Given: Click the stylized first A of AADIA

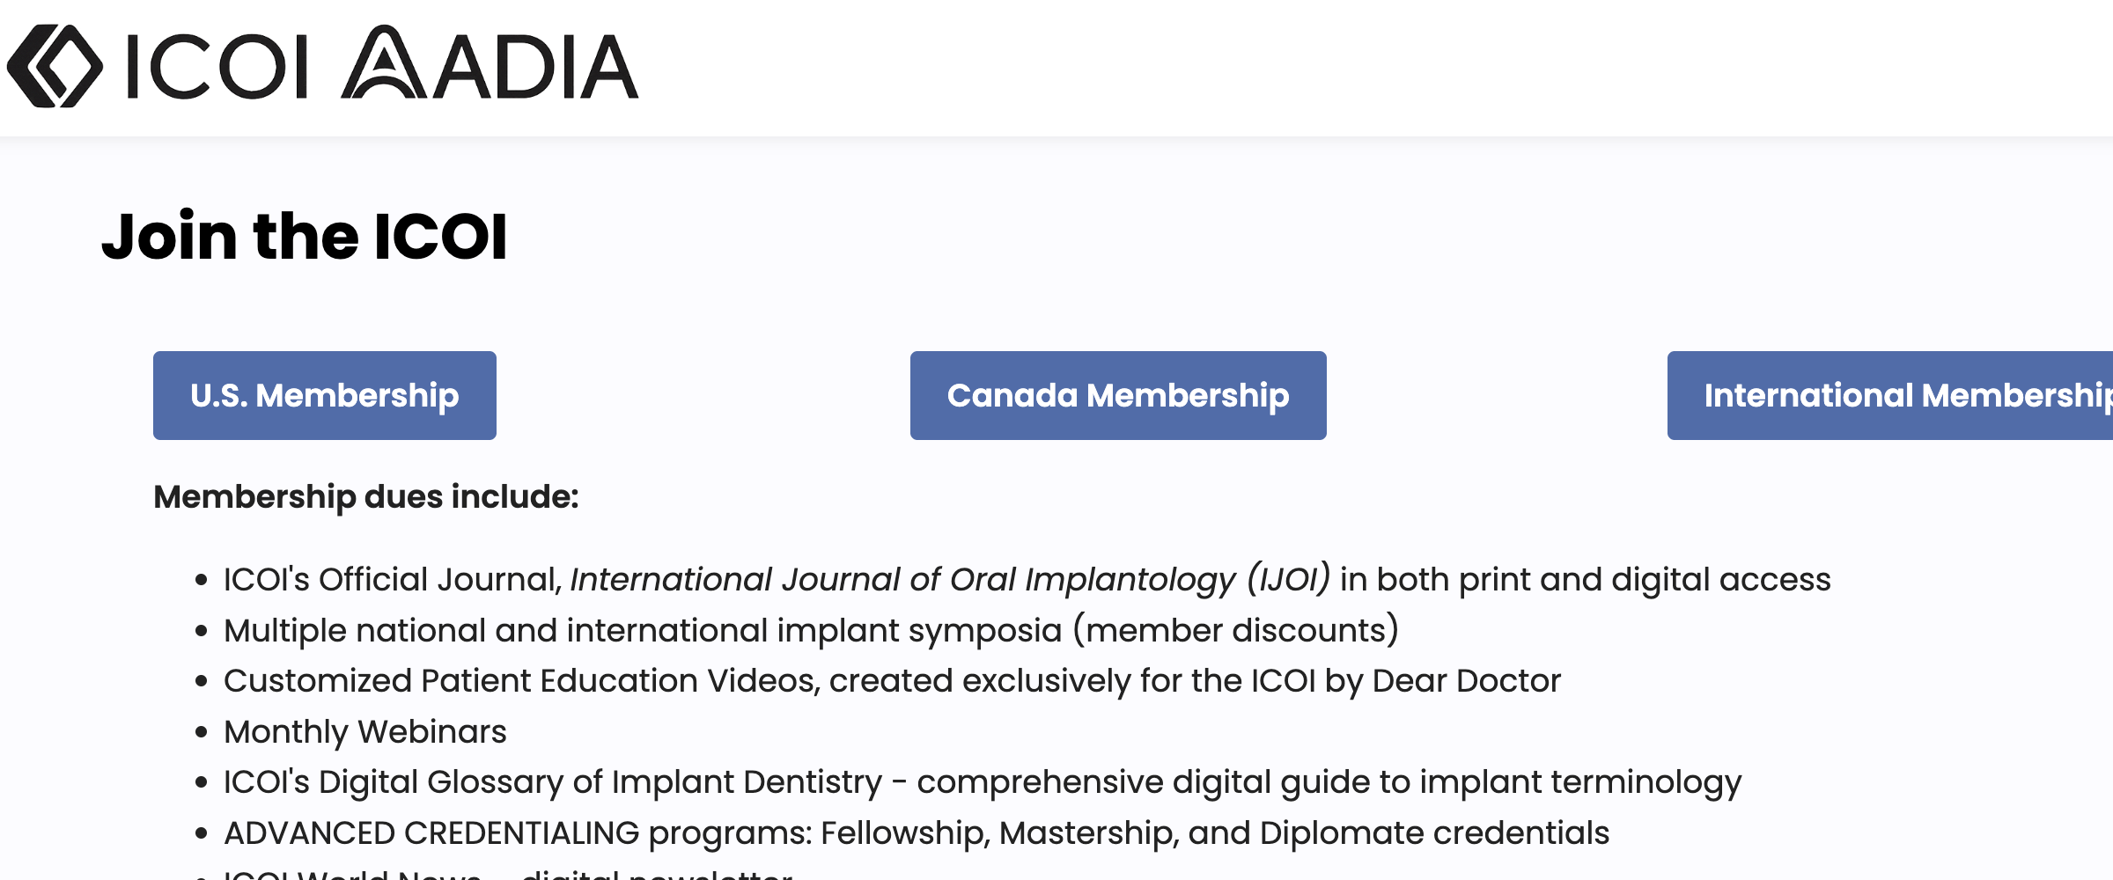Looking at the screenshot, I should point(384,62).
